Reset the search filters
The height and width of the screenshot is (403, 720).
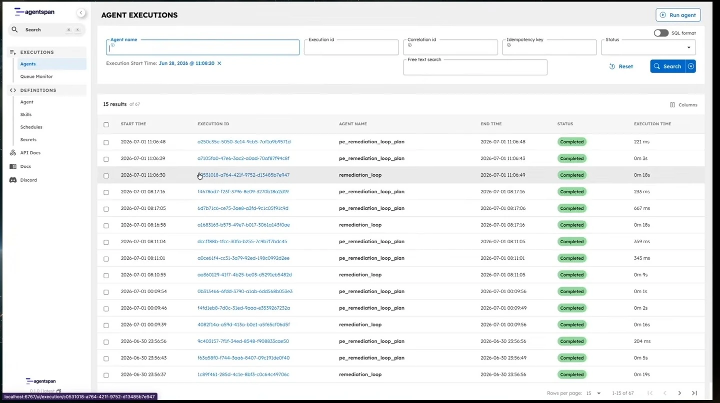(621, 66)
